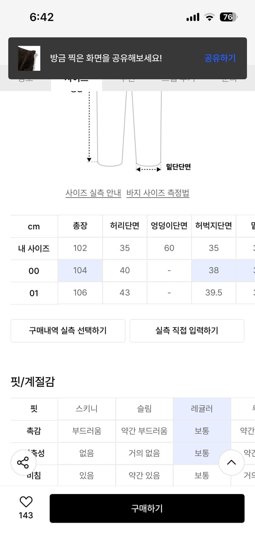This screenshot has height=553, width=255.
Task: Tap the 밑단단면 measurement arrow on the diagram
Action: pyautogui.click(x=148, y=169)
